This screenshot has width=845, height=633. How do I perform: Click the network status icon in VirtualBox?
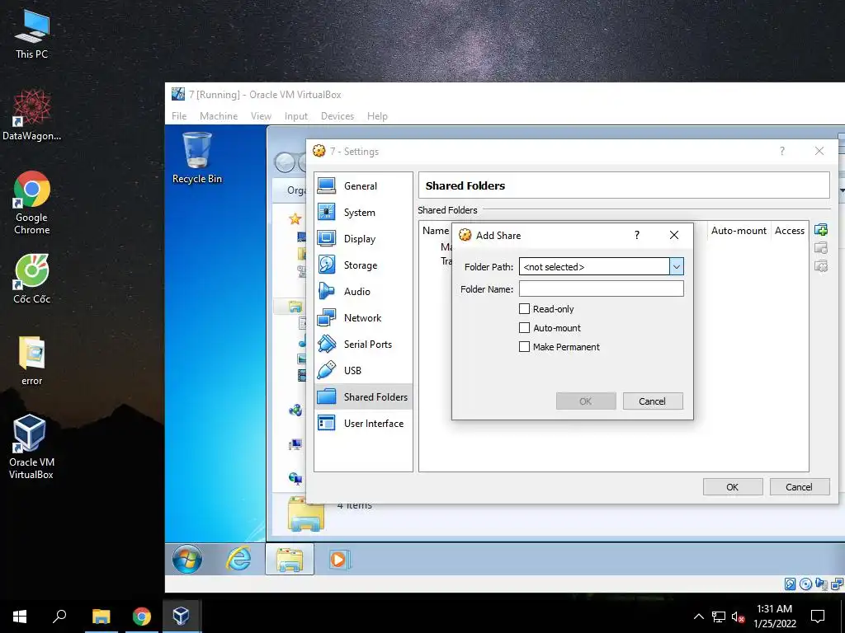pos(837,584)
